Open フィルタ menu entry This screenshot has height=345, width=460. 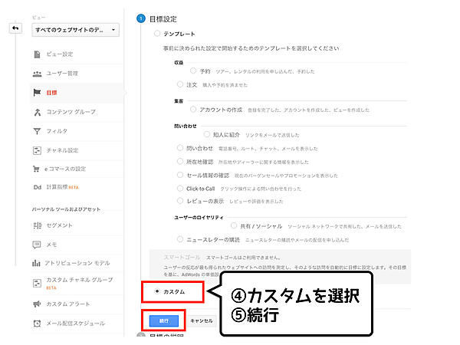tap(57, 131)
